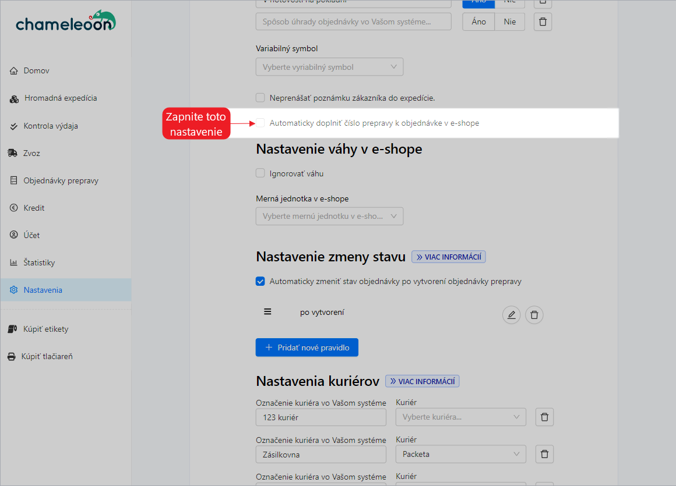676x486 pixels.
Task: Click trash icon next to 123 kuriér row
Action: pyautogui.click(x=544, y=417)
